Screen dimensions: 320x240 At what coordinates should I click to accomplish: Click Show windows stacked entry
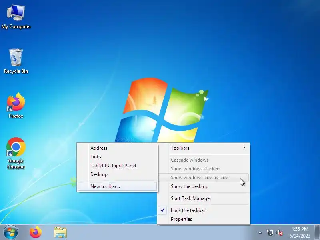[204, 169]
